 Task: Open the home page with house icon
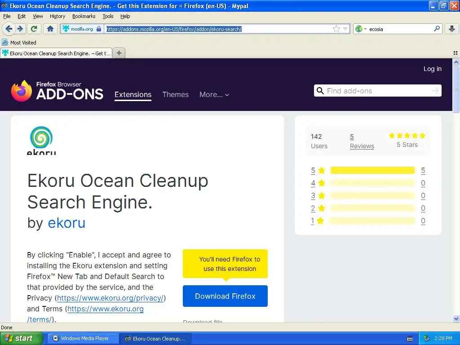(x=50, y=29)
